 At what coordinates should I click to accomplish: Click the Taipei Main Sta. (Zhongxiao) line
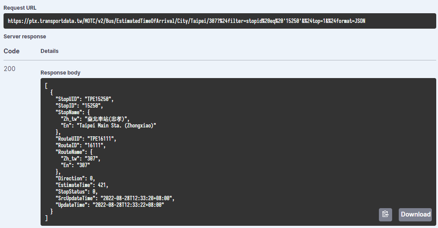[109, 125]
